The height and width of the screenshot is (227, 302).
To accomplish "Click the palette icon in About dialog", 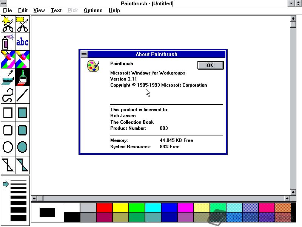I will (x=93, y=66).
